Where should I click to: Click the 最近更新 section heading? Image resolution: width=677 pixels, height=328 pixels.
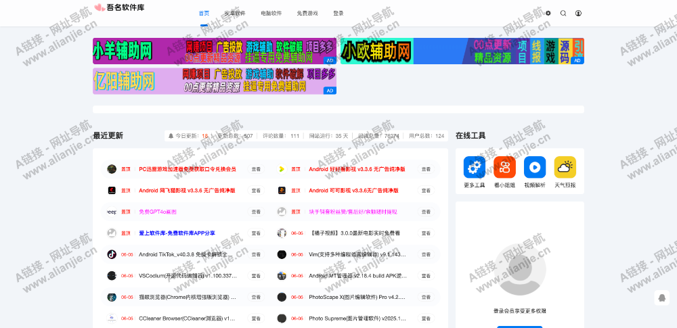click(108, 135)
